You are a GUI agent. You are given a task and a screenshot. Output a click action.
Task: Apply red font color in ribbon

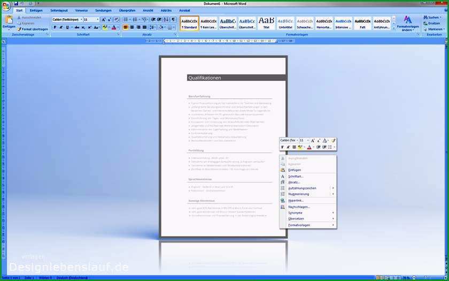point(114,27)
